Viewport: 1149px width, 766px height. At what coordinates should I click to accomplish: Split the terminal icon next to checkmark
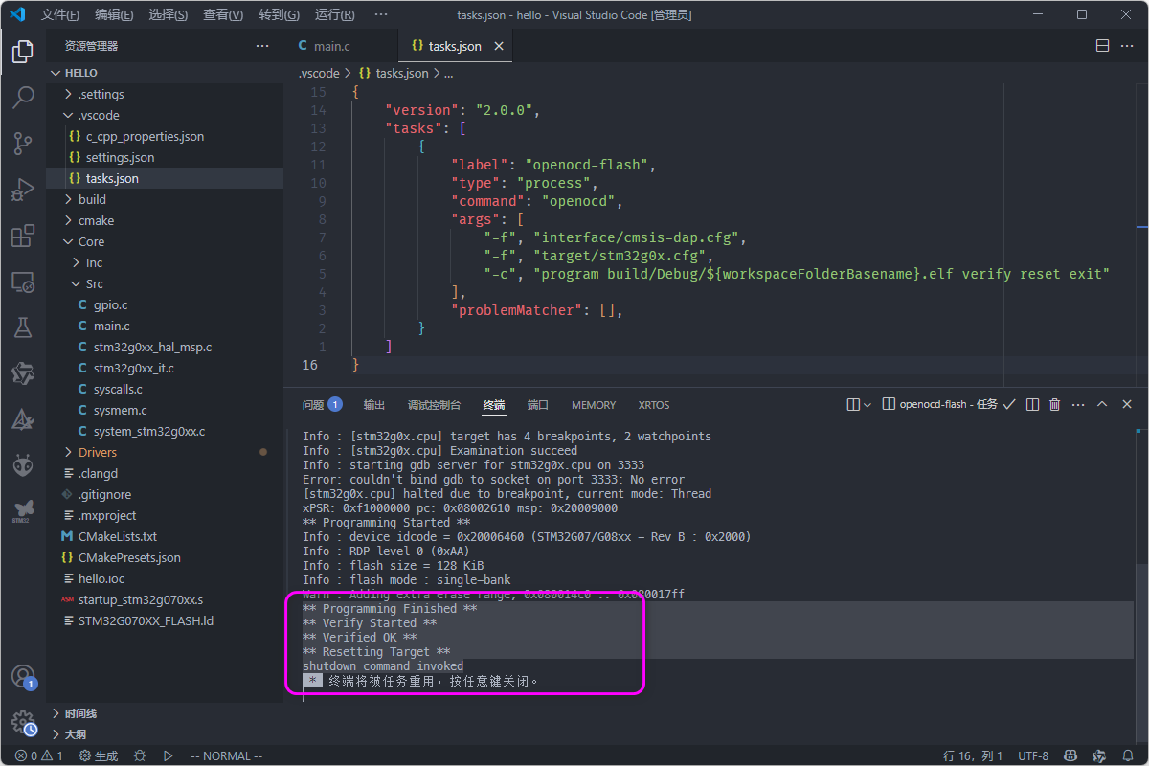[1032, 405]
